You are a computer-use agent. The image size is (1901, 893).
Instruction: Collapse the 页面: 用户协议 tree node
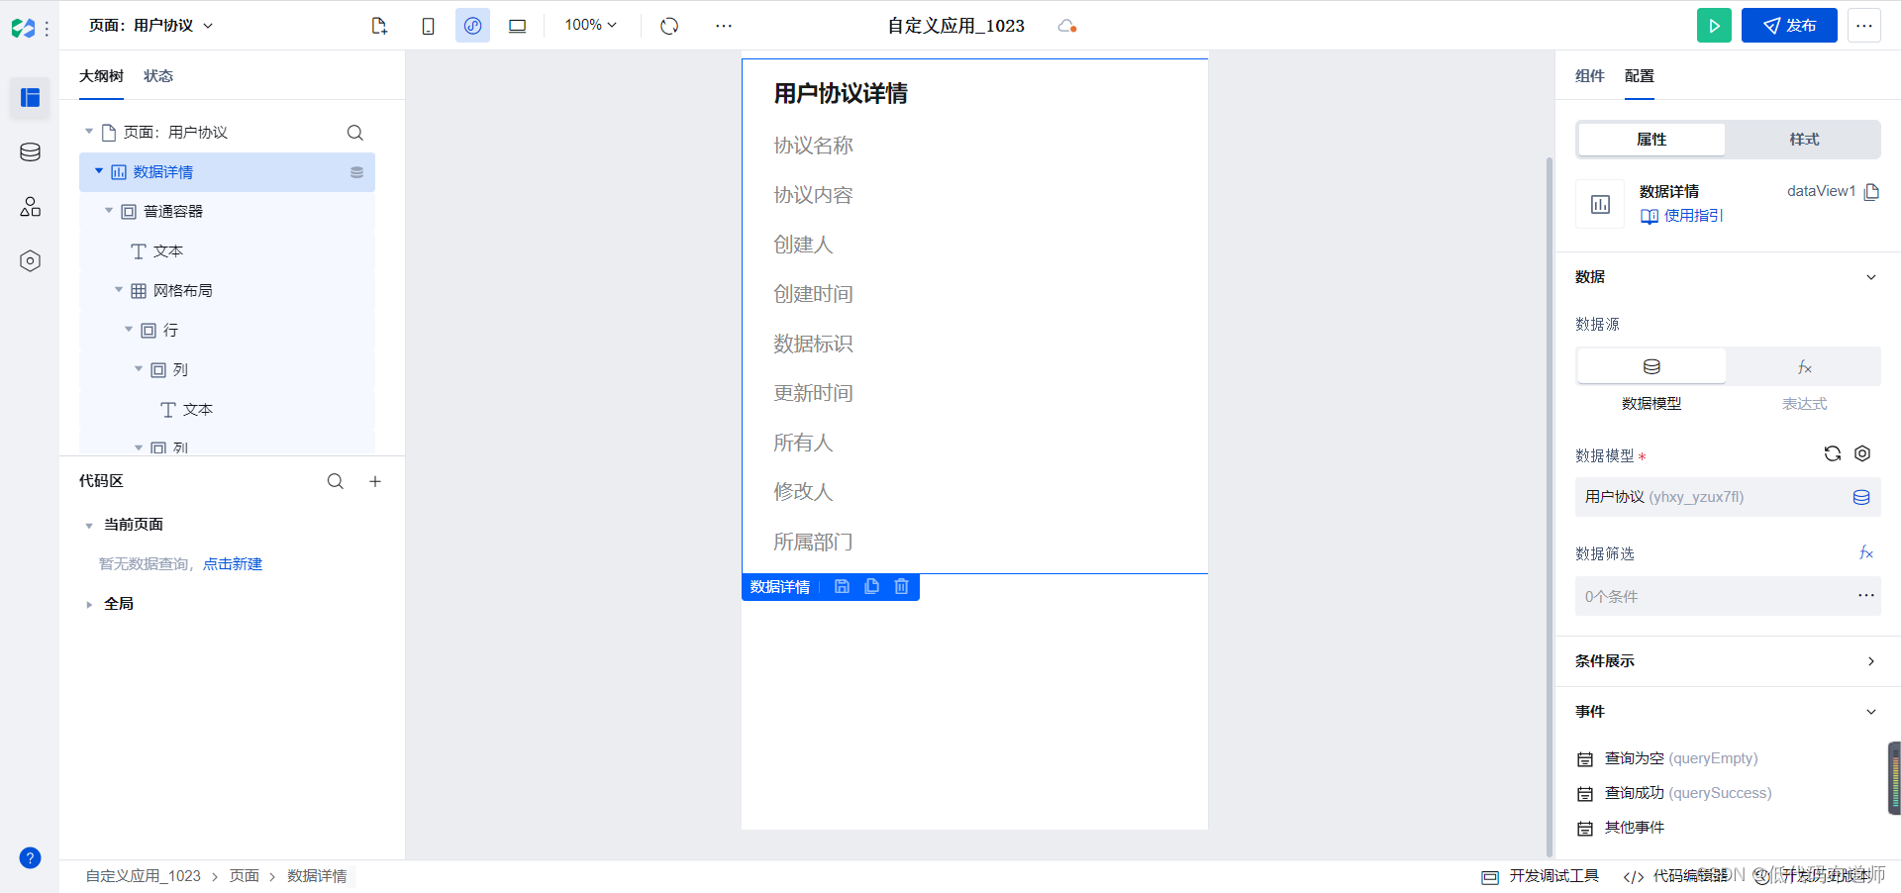[x=89, y=132]
